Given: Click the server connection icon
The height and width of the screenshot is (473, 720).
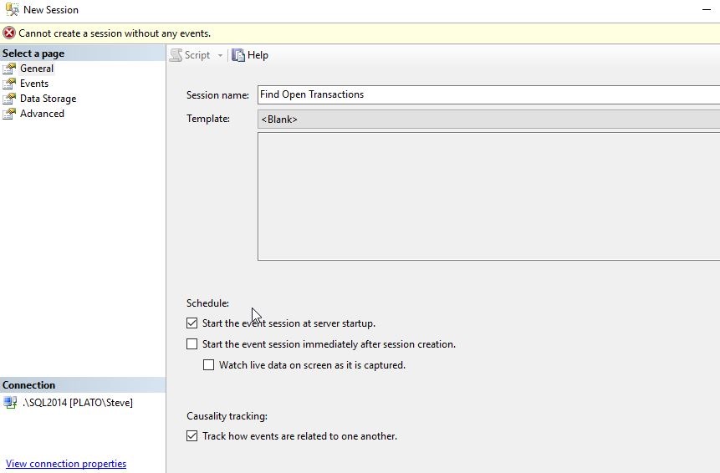Looking at the screenshot, I should (10, 403).
